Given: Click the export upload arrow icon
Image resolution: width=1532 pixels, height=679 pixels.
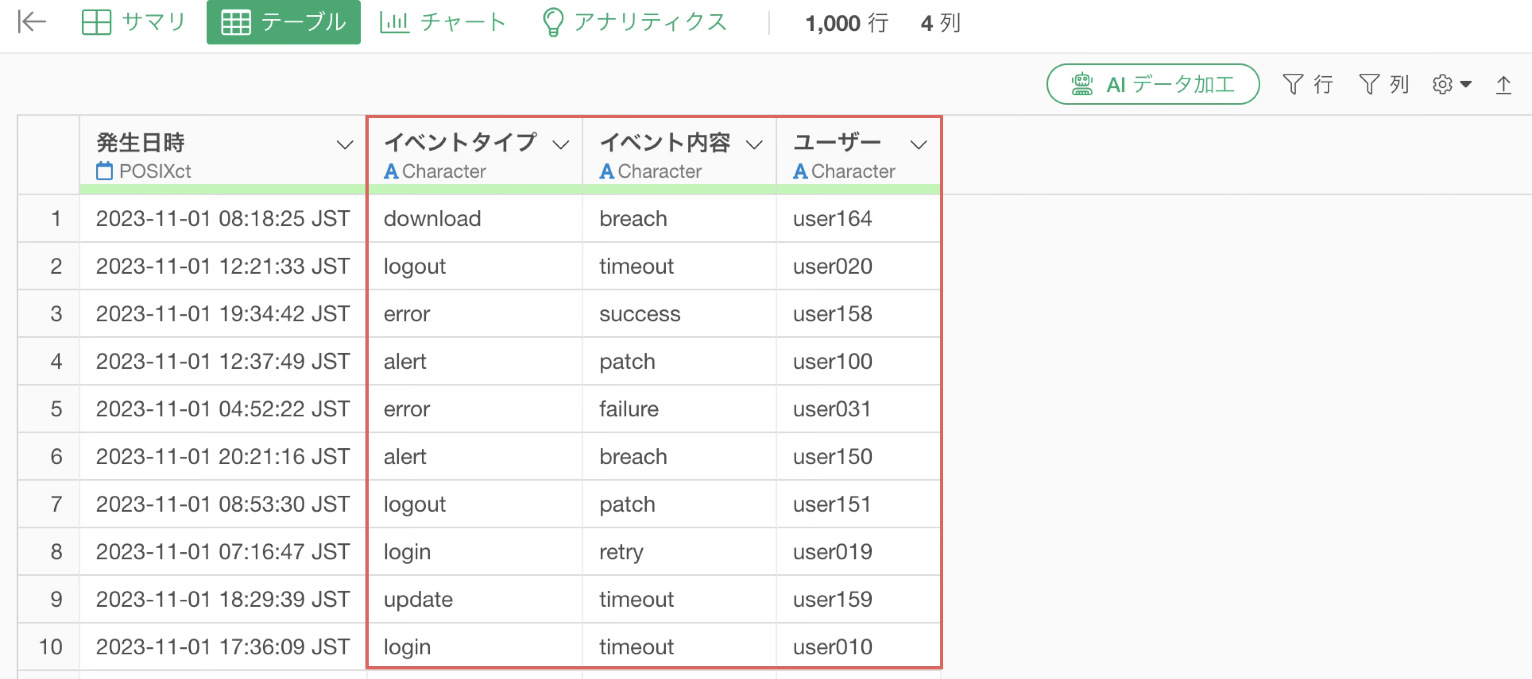Looking at the screenshot, I should [1503, 84].
